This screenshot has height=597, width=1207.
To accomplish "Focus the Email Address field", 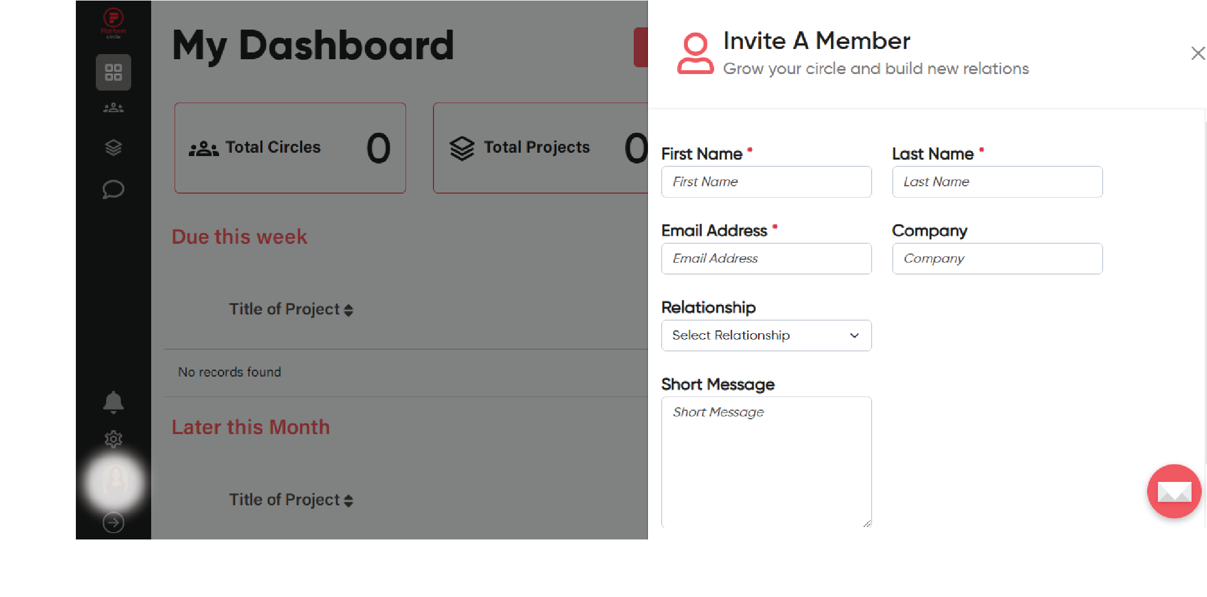I will coord(767,259).
